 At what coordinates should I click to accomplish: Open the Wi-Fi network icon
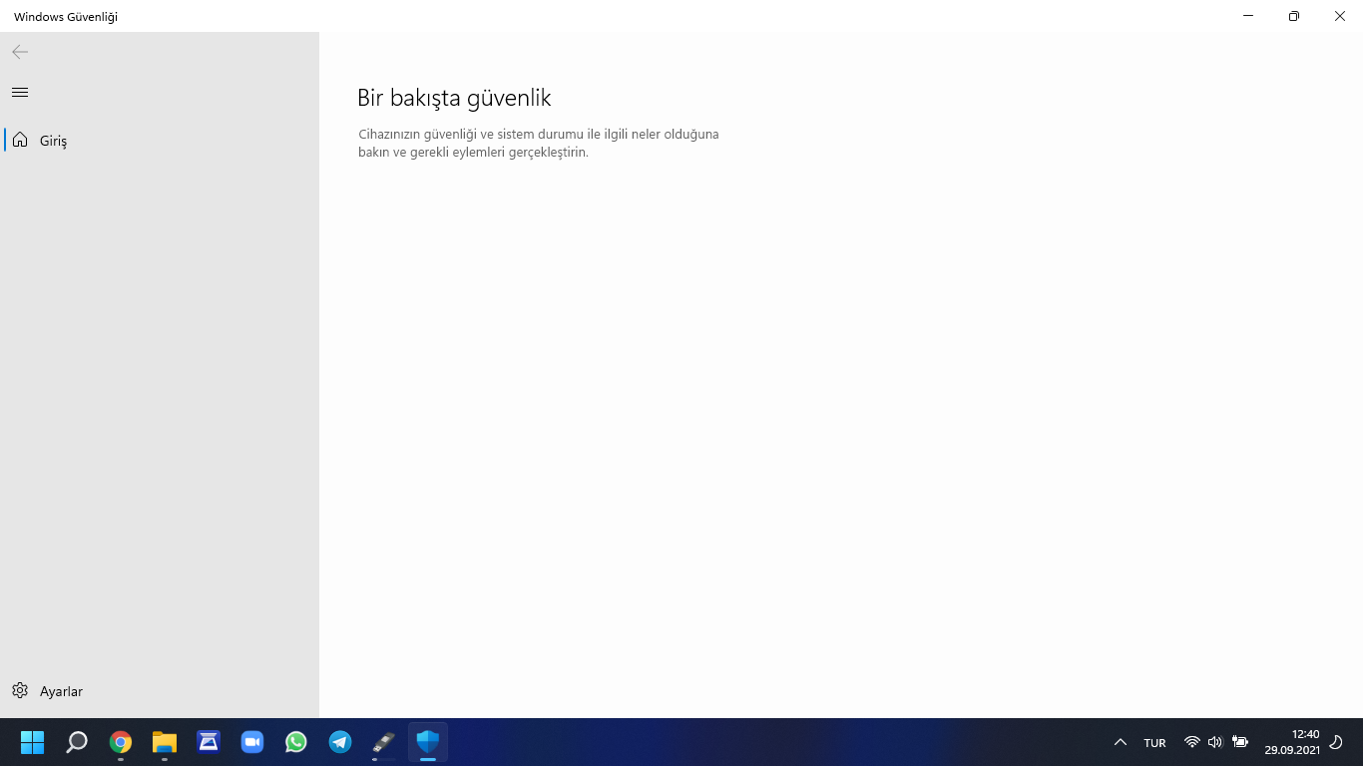(1191, 742)
